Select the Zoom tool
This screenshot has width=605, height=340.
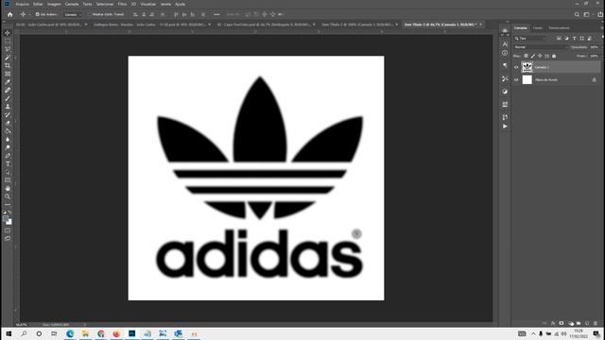[x=8, y=196]
